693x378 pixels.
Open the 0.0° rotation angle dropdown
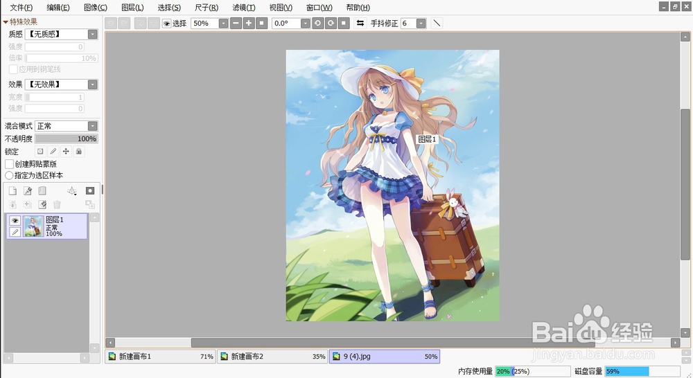pyautogui.click(x=305, y=23)
